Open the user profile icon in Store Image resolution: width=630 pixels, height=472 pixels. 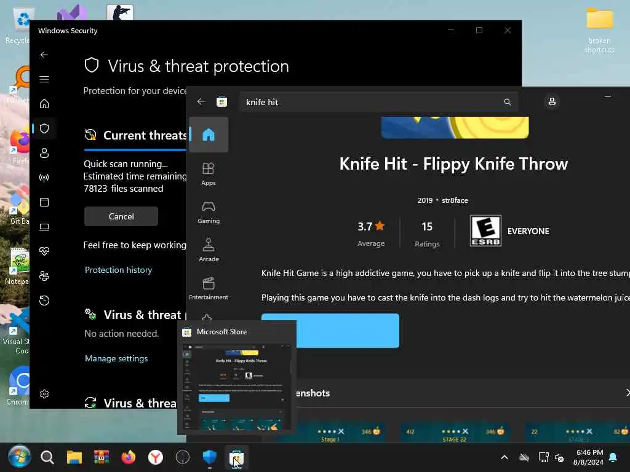point(552,101)
